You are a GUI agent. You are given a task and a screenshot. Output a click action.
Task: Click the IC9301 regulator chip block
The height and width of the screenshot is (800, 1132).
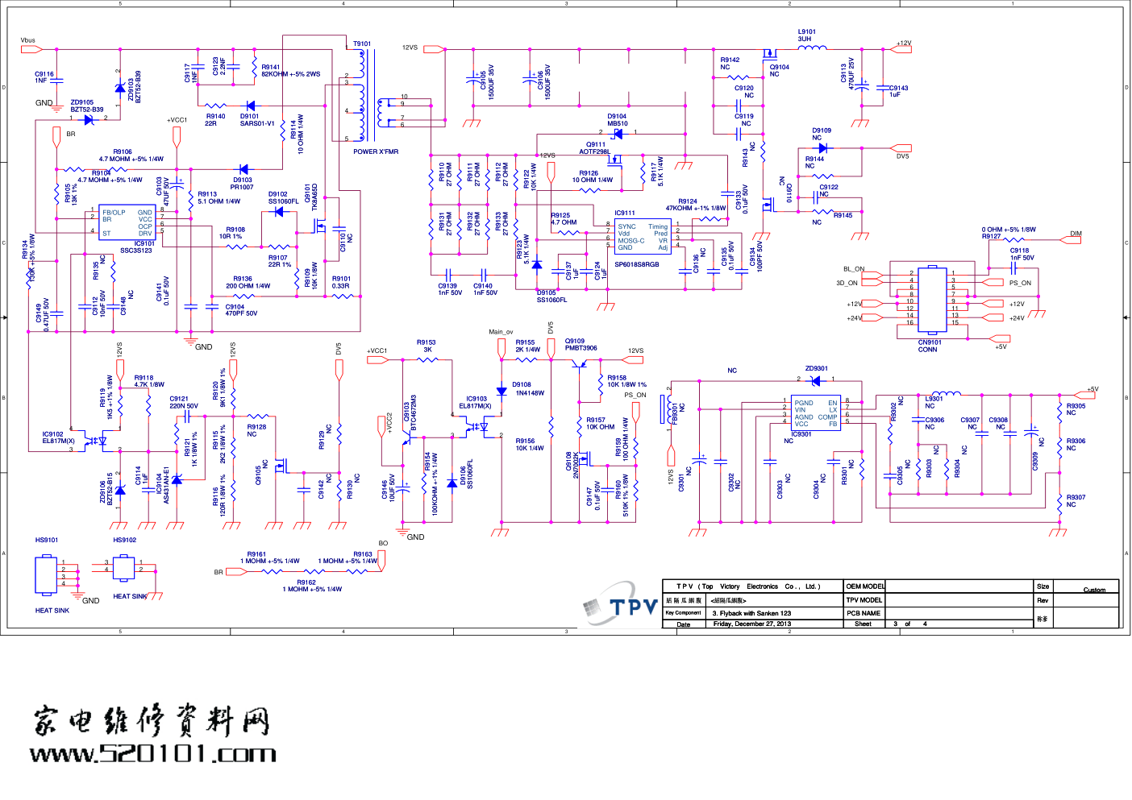pos(815,413)
